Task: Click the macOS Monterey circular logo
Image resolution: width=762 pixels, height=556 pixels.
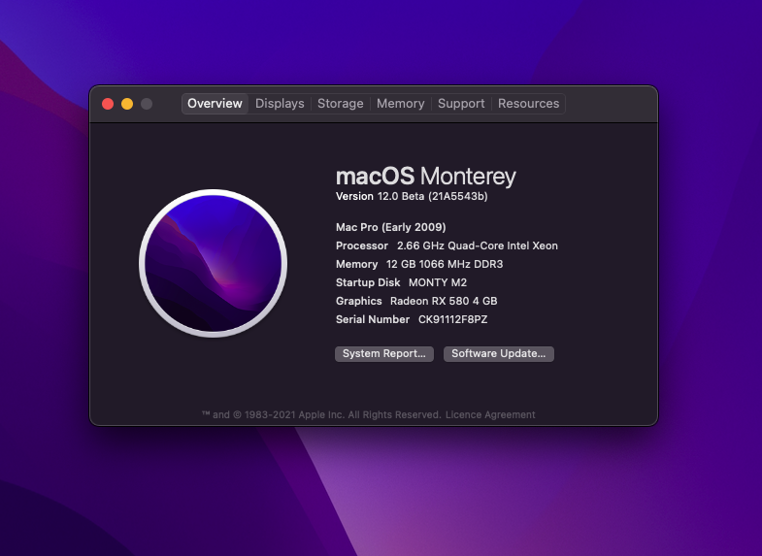Action: pos(213,263)
